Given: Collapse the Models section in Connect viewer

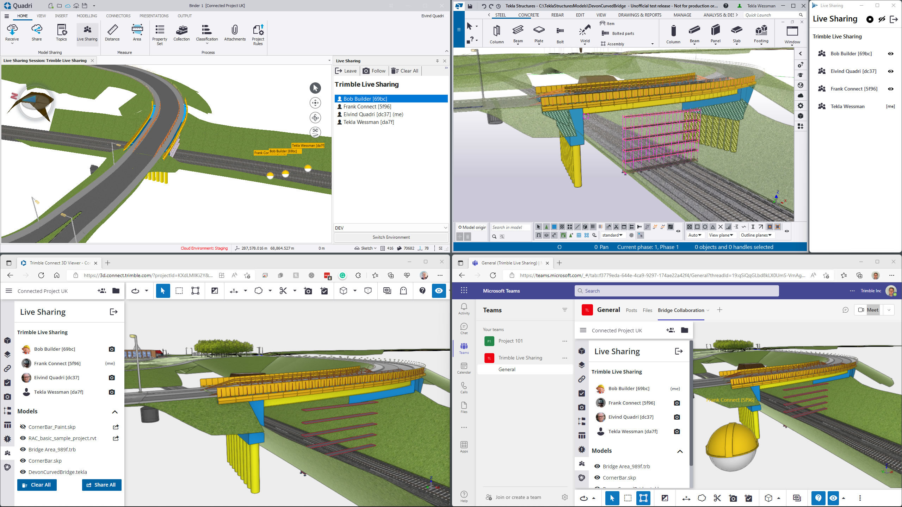Looking at the screenshot, I should (x=115, y=412).
